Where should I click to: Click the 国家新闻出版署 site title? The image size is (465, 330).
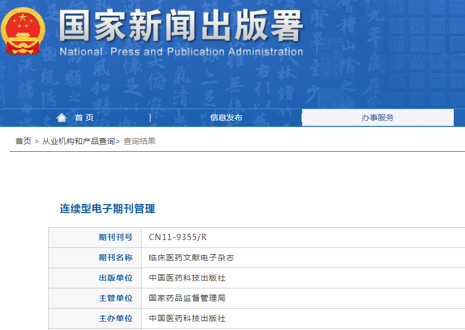(x=181, y=25)
